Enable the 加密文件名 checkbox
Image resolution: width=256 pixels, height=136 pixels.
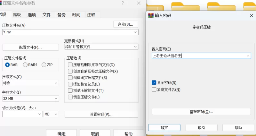point(154,90)
